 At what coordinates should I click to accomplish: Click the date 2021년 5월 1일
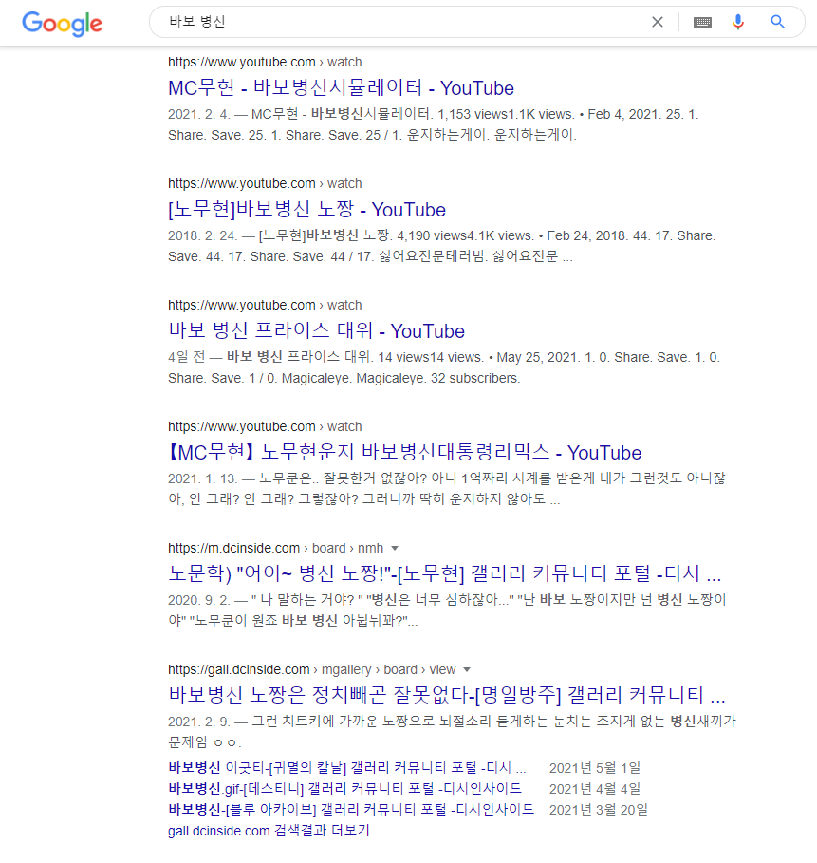[595, 768]
